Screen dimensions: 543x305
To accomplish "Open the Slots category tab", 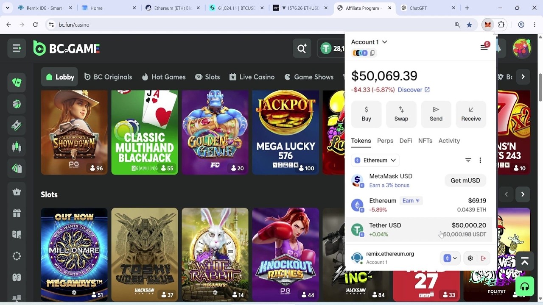I will tap(207, 77).
